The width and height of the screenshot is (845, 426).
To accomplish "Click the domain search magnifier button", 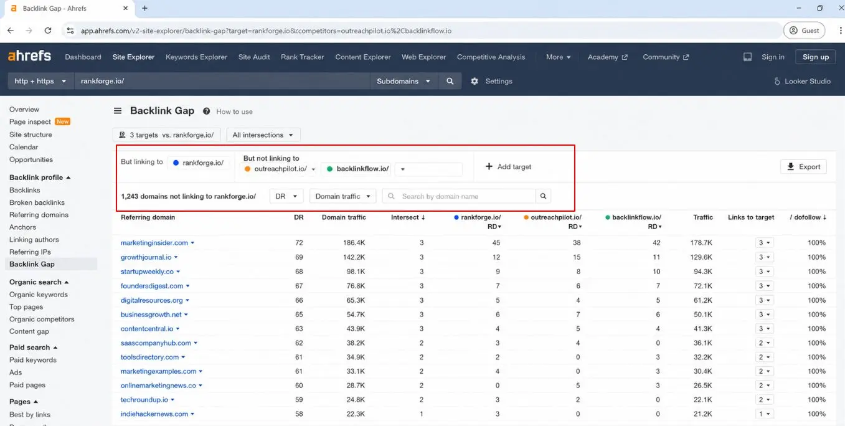I will click(x=543, y=196).
